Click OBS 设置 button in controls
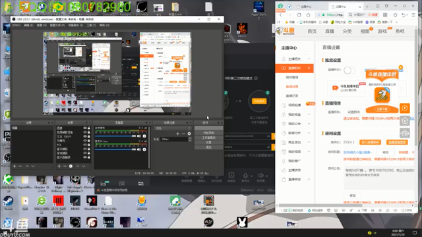This screenshot has width=422, height=237. coord(208,142)
